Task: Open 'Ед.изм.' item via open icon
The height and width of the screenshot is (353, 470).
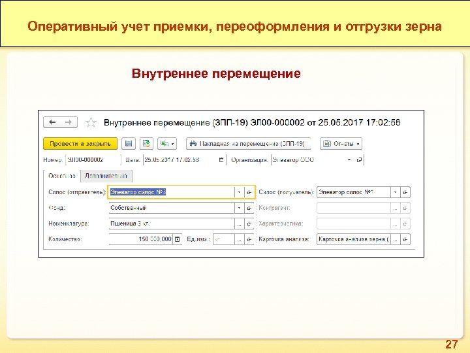Action: point(249,239)
